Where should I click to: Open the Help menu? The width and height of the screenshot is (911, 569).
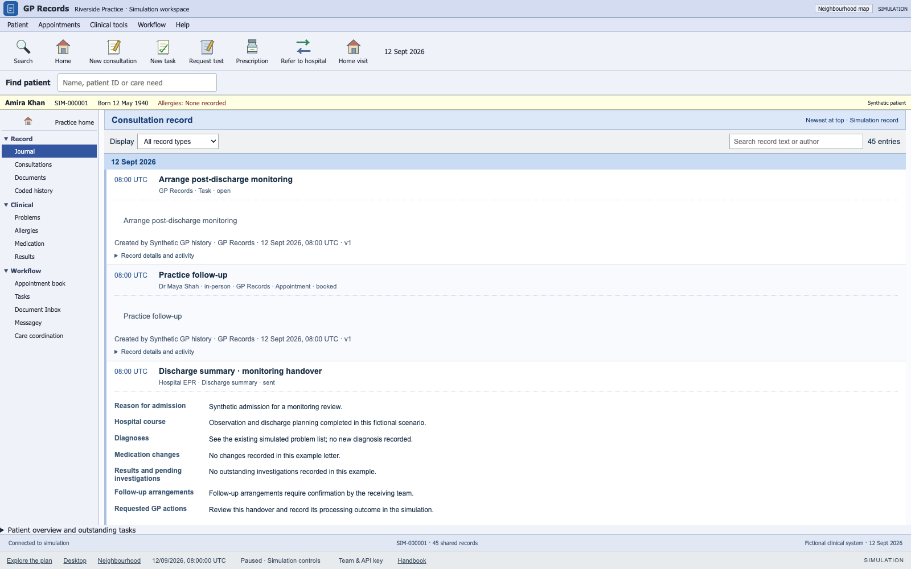pos(183,25)
